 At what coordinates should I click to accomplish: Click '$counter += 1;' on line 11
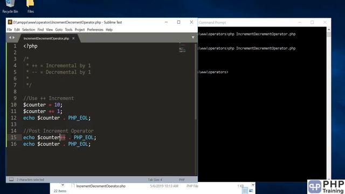tap(43, 112)
